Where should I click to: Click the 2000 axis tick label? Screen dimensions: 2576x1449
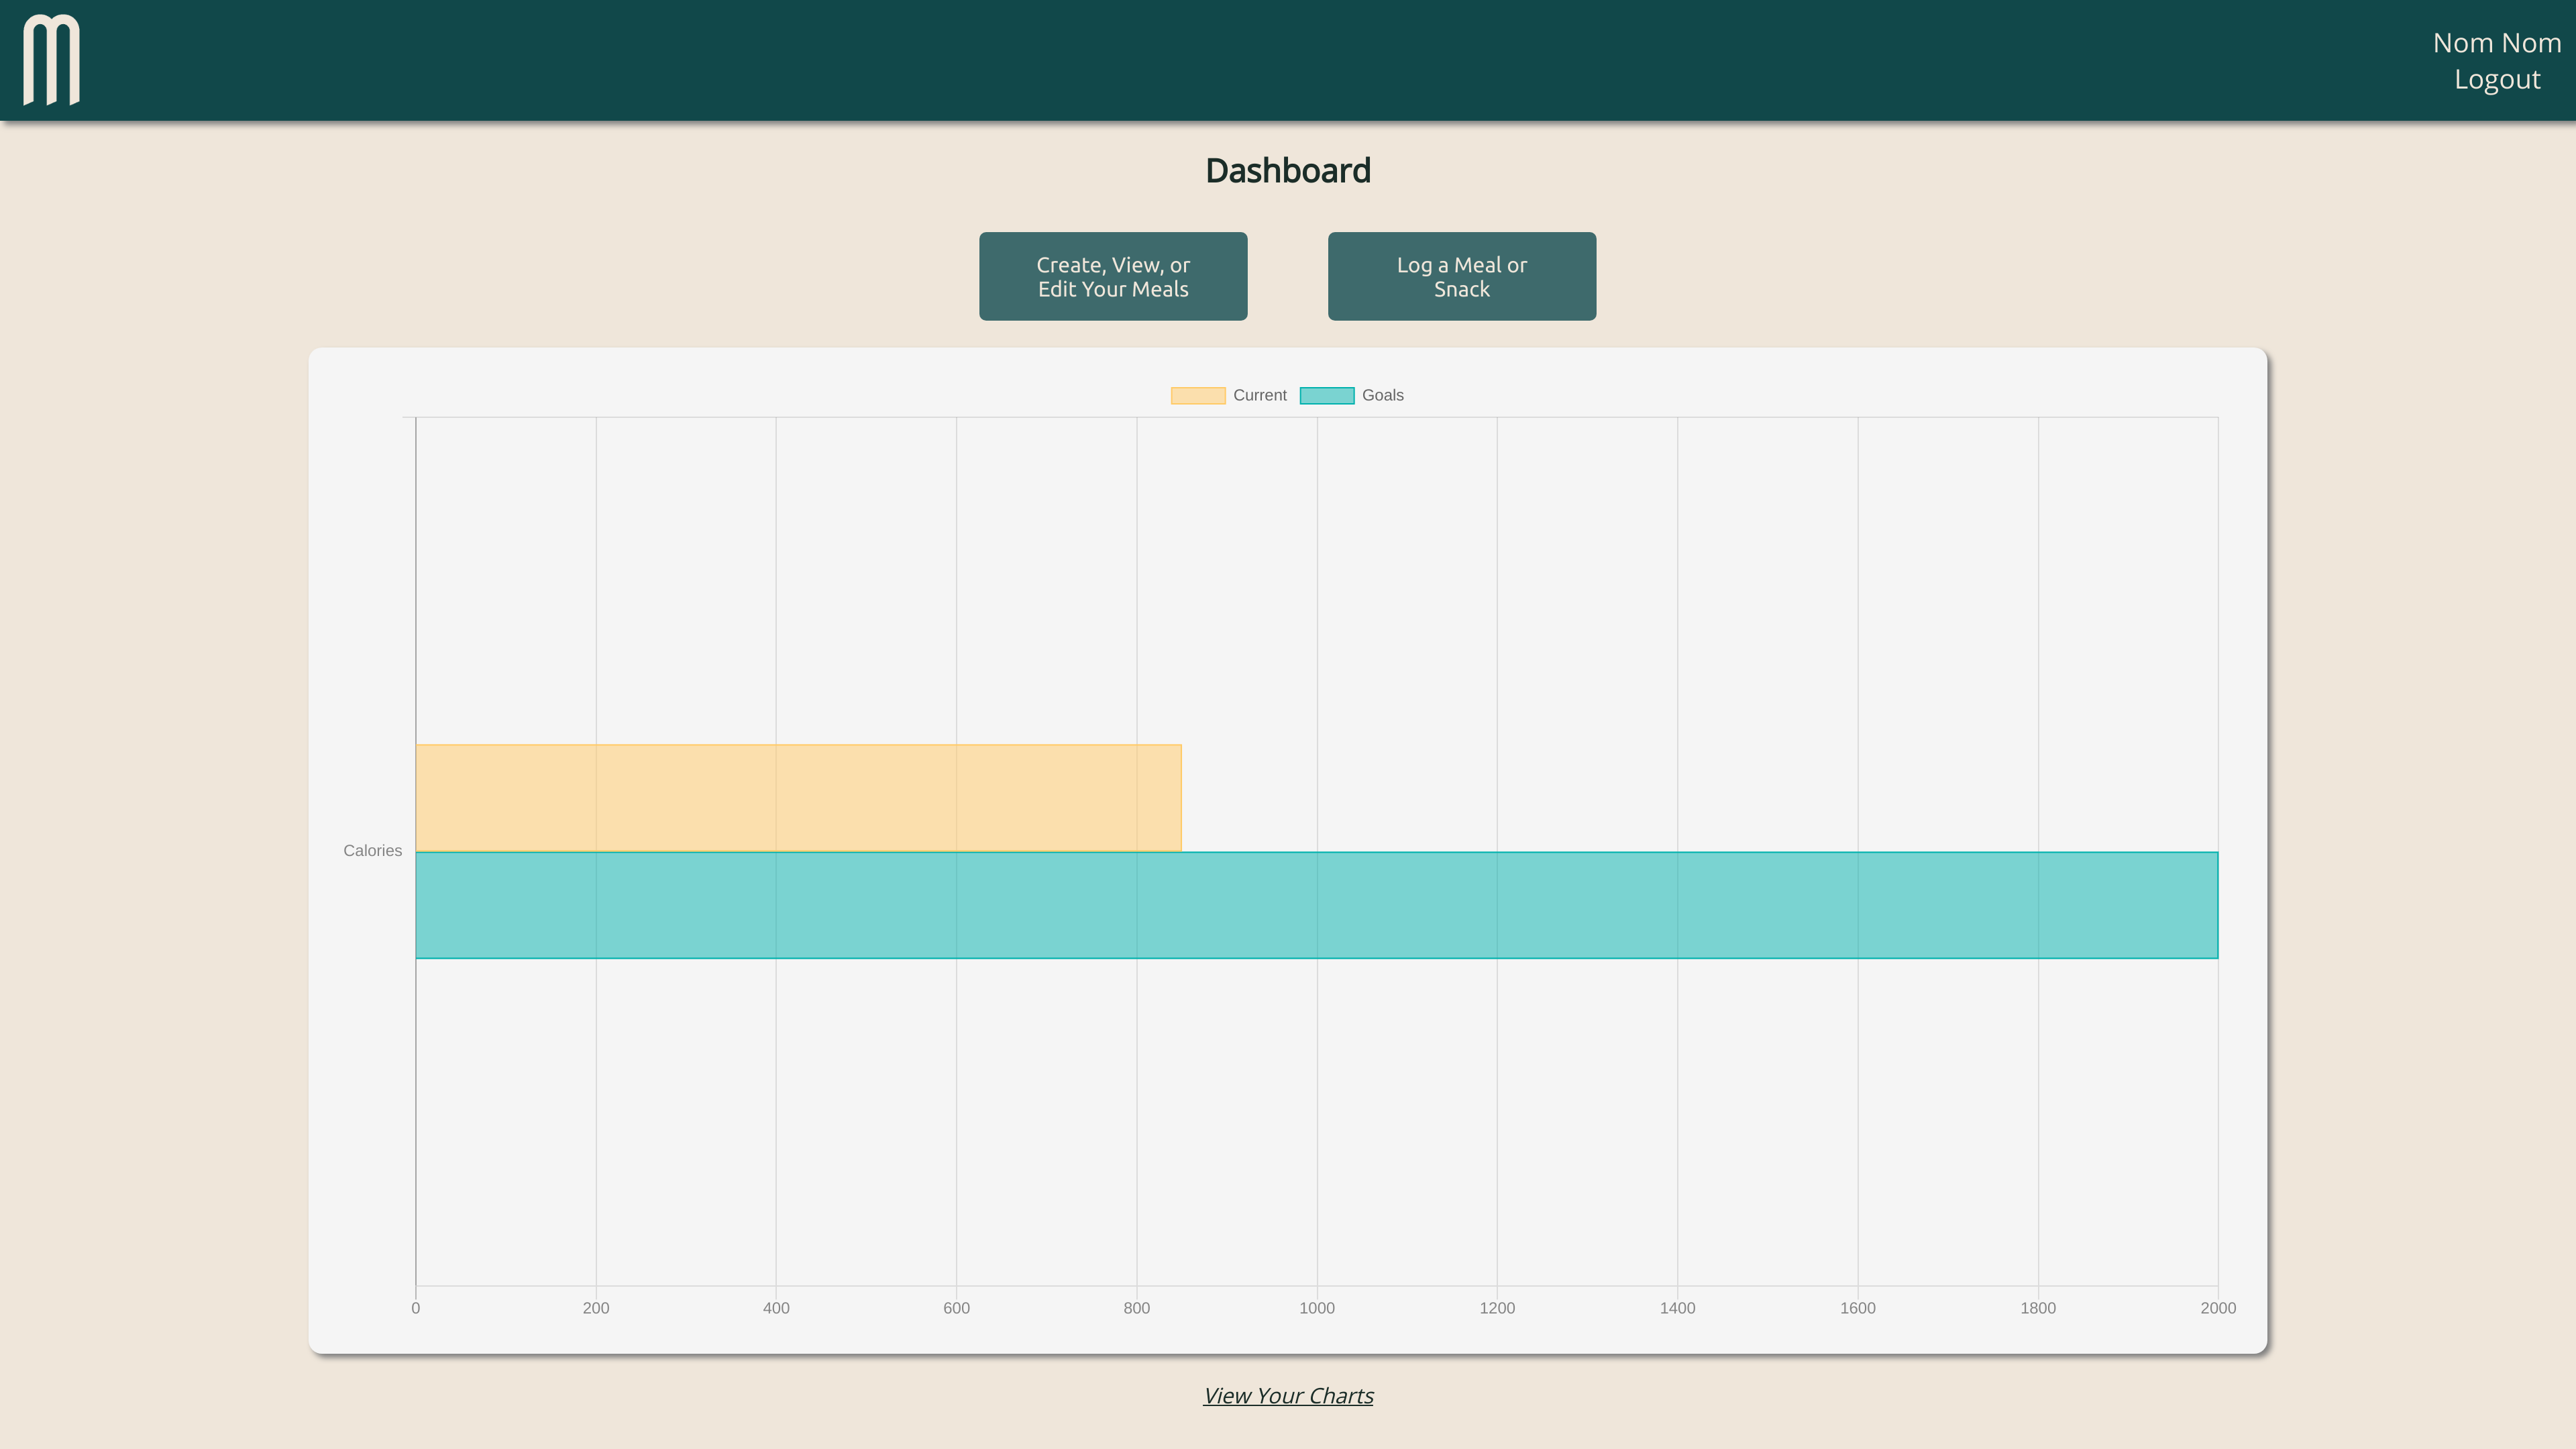[x=2218, y=1308]
